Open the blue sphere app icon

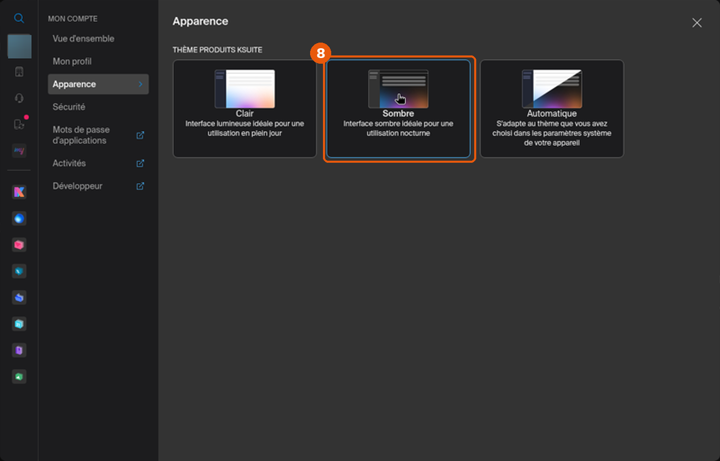[19, 219]
